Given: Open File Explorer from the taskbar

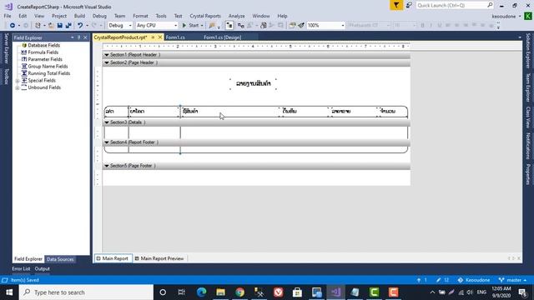Looking at the screenshot, I should click(220, 292).
